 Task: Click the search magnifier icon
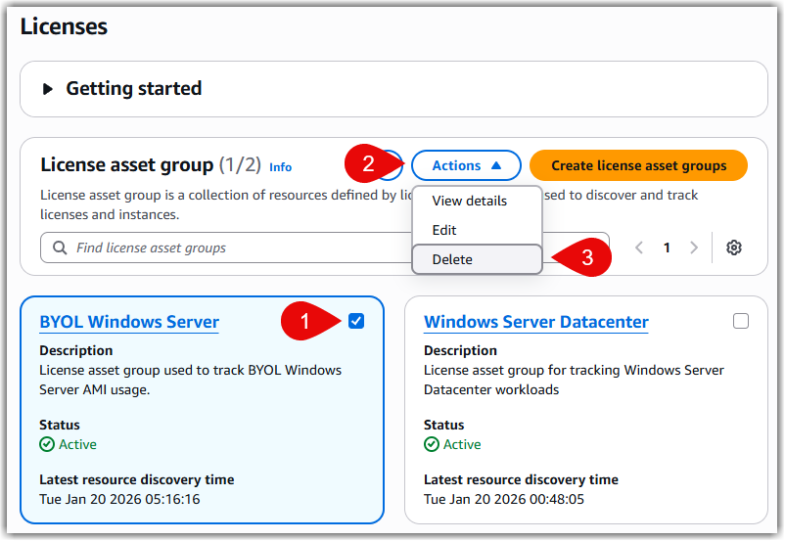(60, 248)
